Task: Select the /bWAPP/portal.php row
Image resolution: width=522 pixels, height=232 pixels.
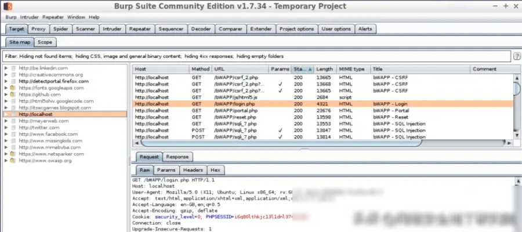Action: point(323,111)
